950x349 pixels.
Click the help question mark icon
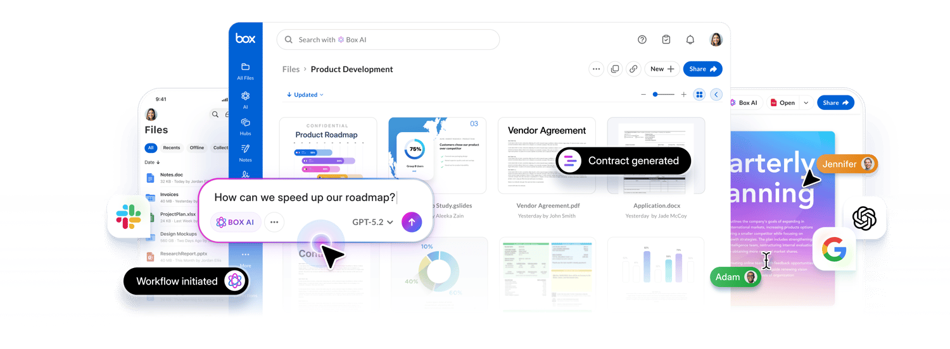(x=642, y=40)
